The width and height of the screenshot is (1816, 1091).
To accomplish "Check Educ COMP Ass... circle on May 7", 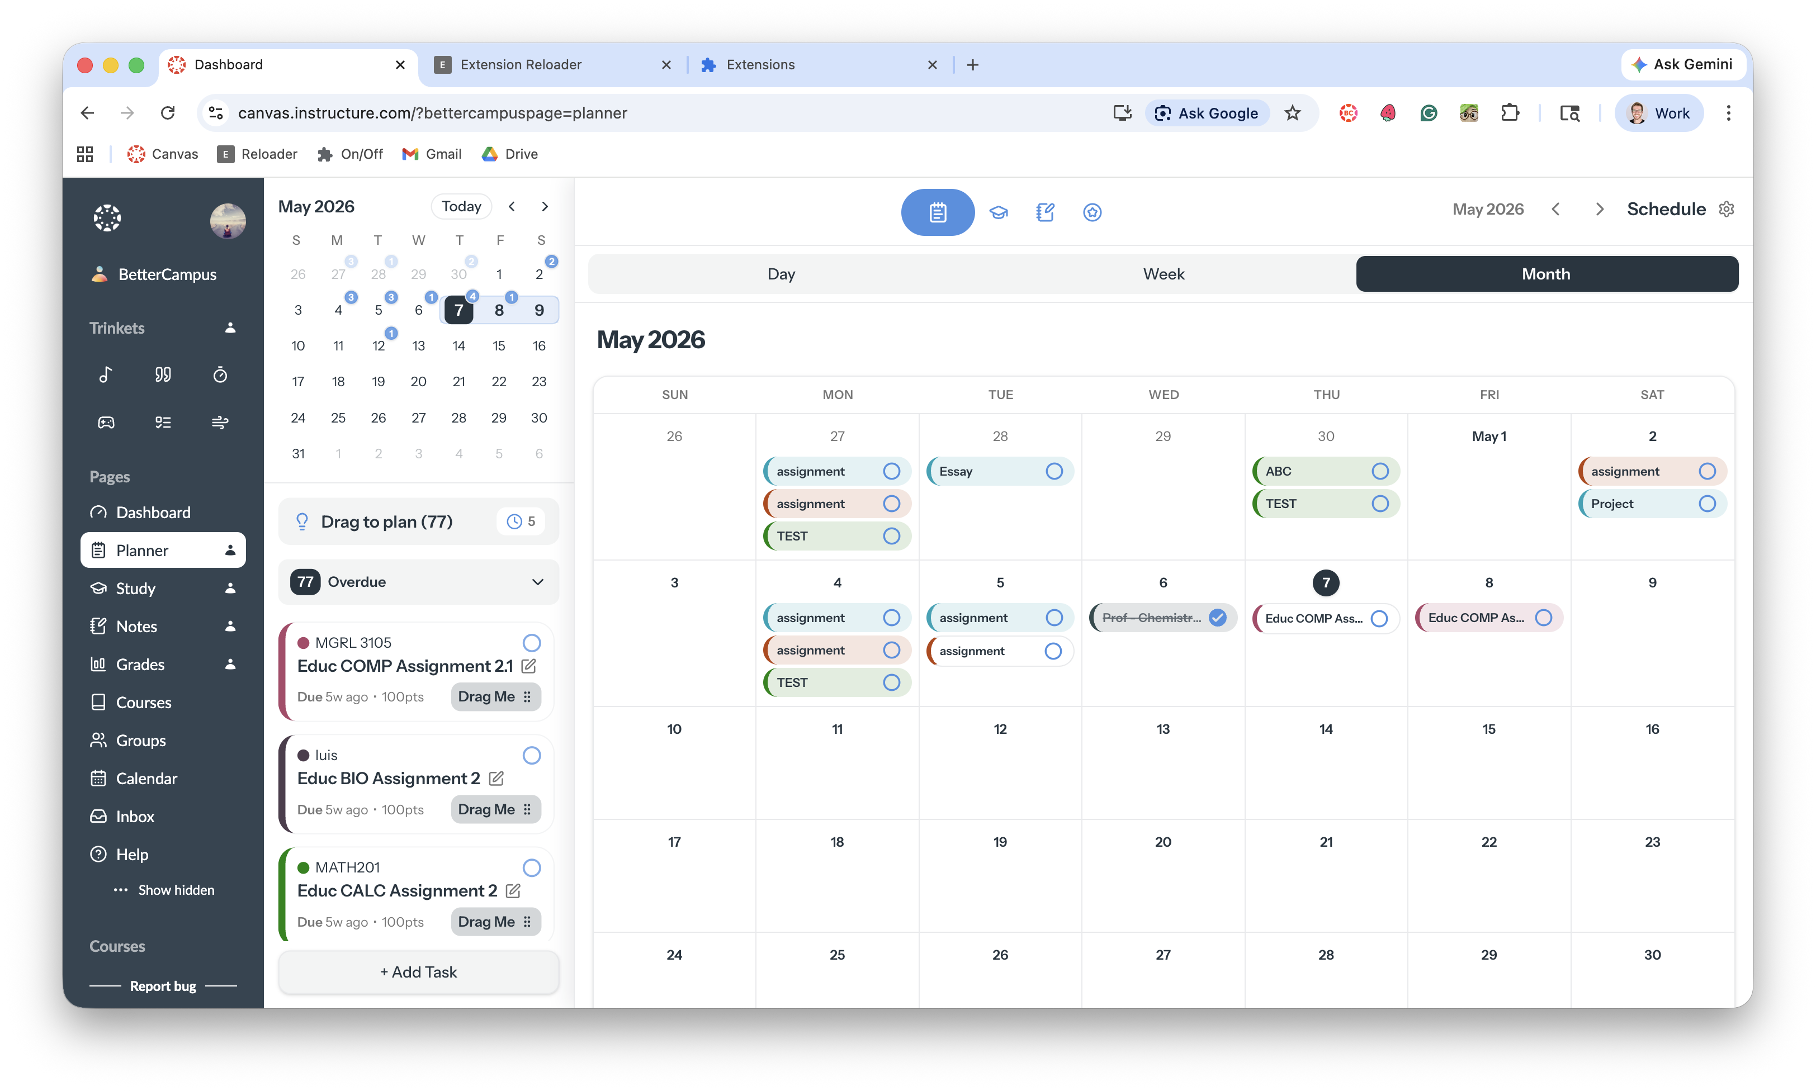I will click(1379, 618).
